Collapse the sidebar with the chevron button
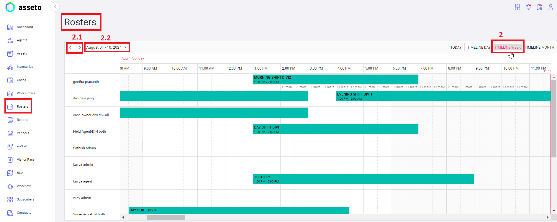The image size is (557, 222). (x=55, y=7)
